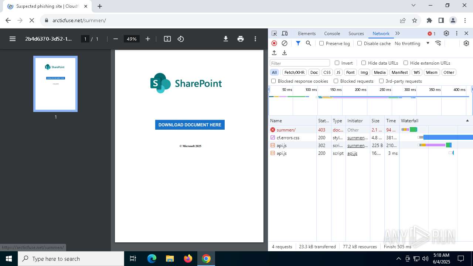
Task: Check the Invert filter option
Action: coord(337,63)
